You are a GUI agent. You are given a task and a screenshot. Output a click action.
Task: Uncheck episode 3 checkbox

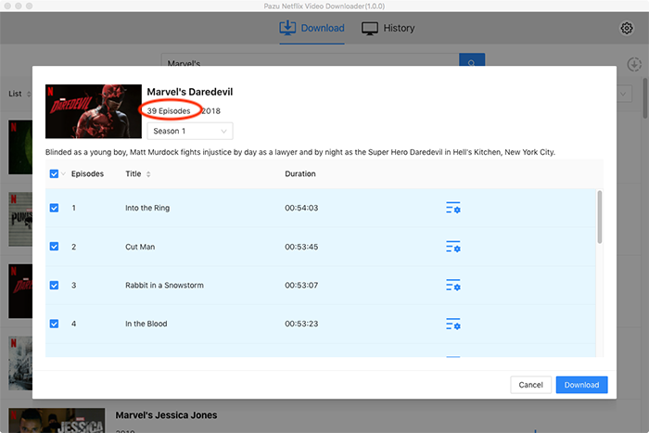pos(54,286)
